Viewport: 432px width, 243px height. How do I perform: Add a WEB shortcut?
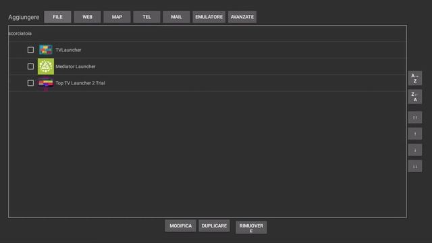point(87,17)
